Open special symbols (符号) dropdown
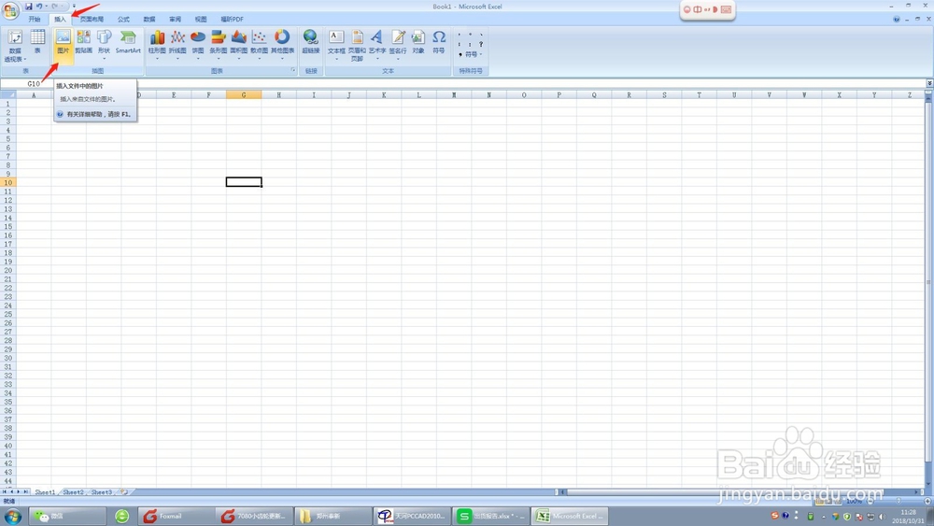The height and width of the screenshot is (526, 934). [471, 54]
